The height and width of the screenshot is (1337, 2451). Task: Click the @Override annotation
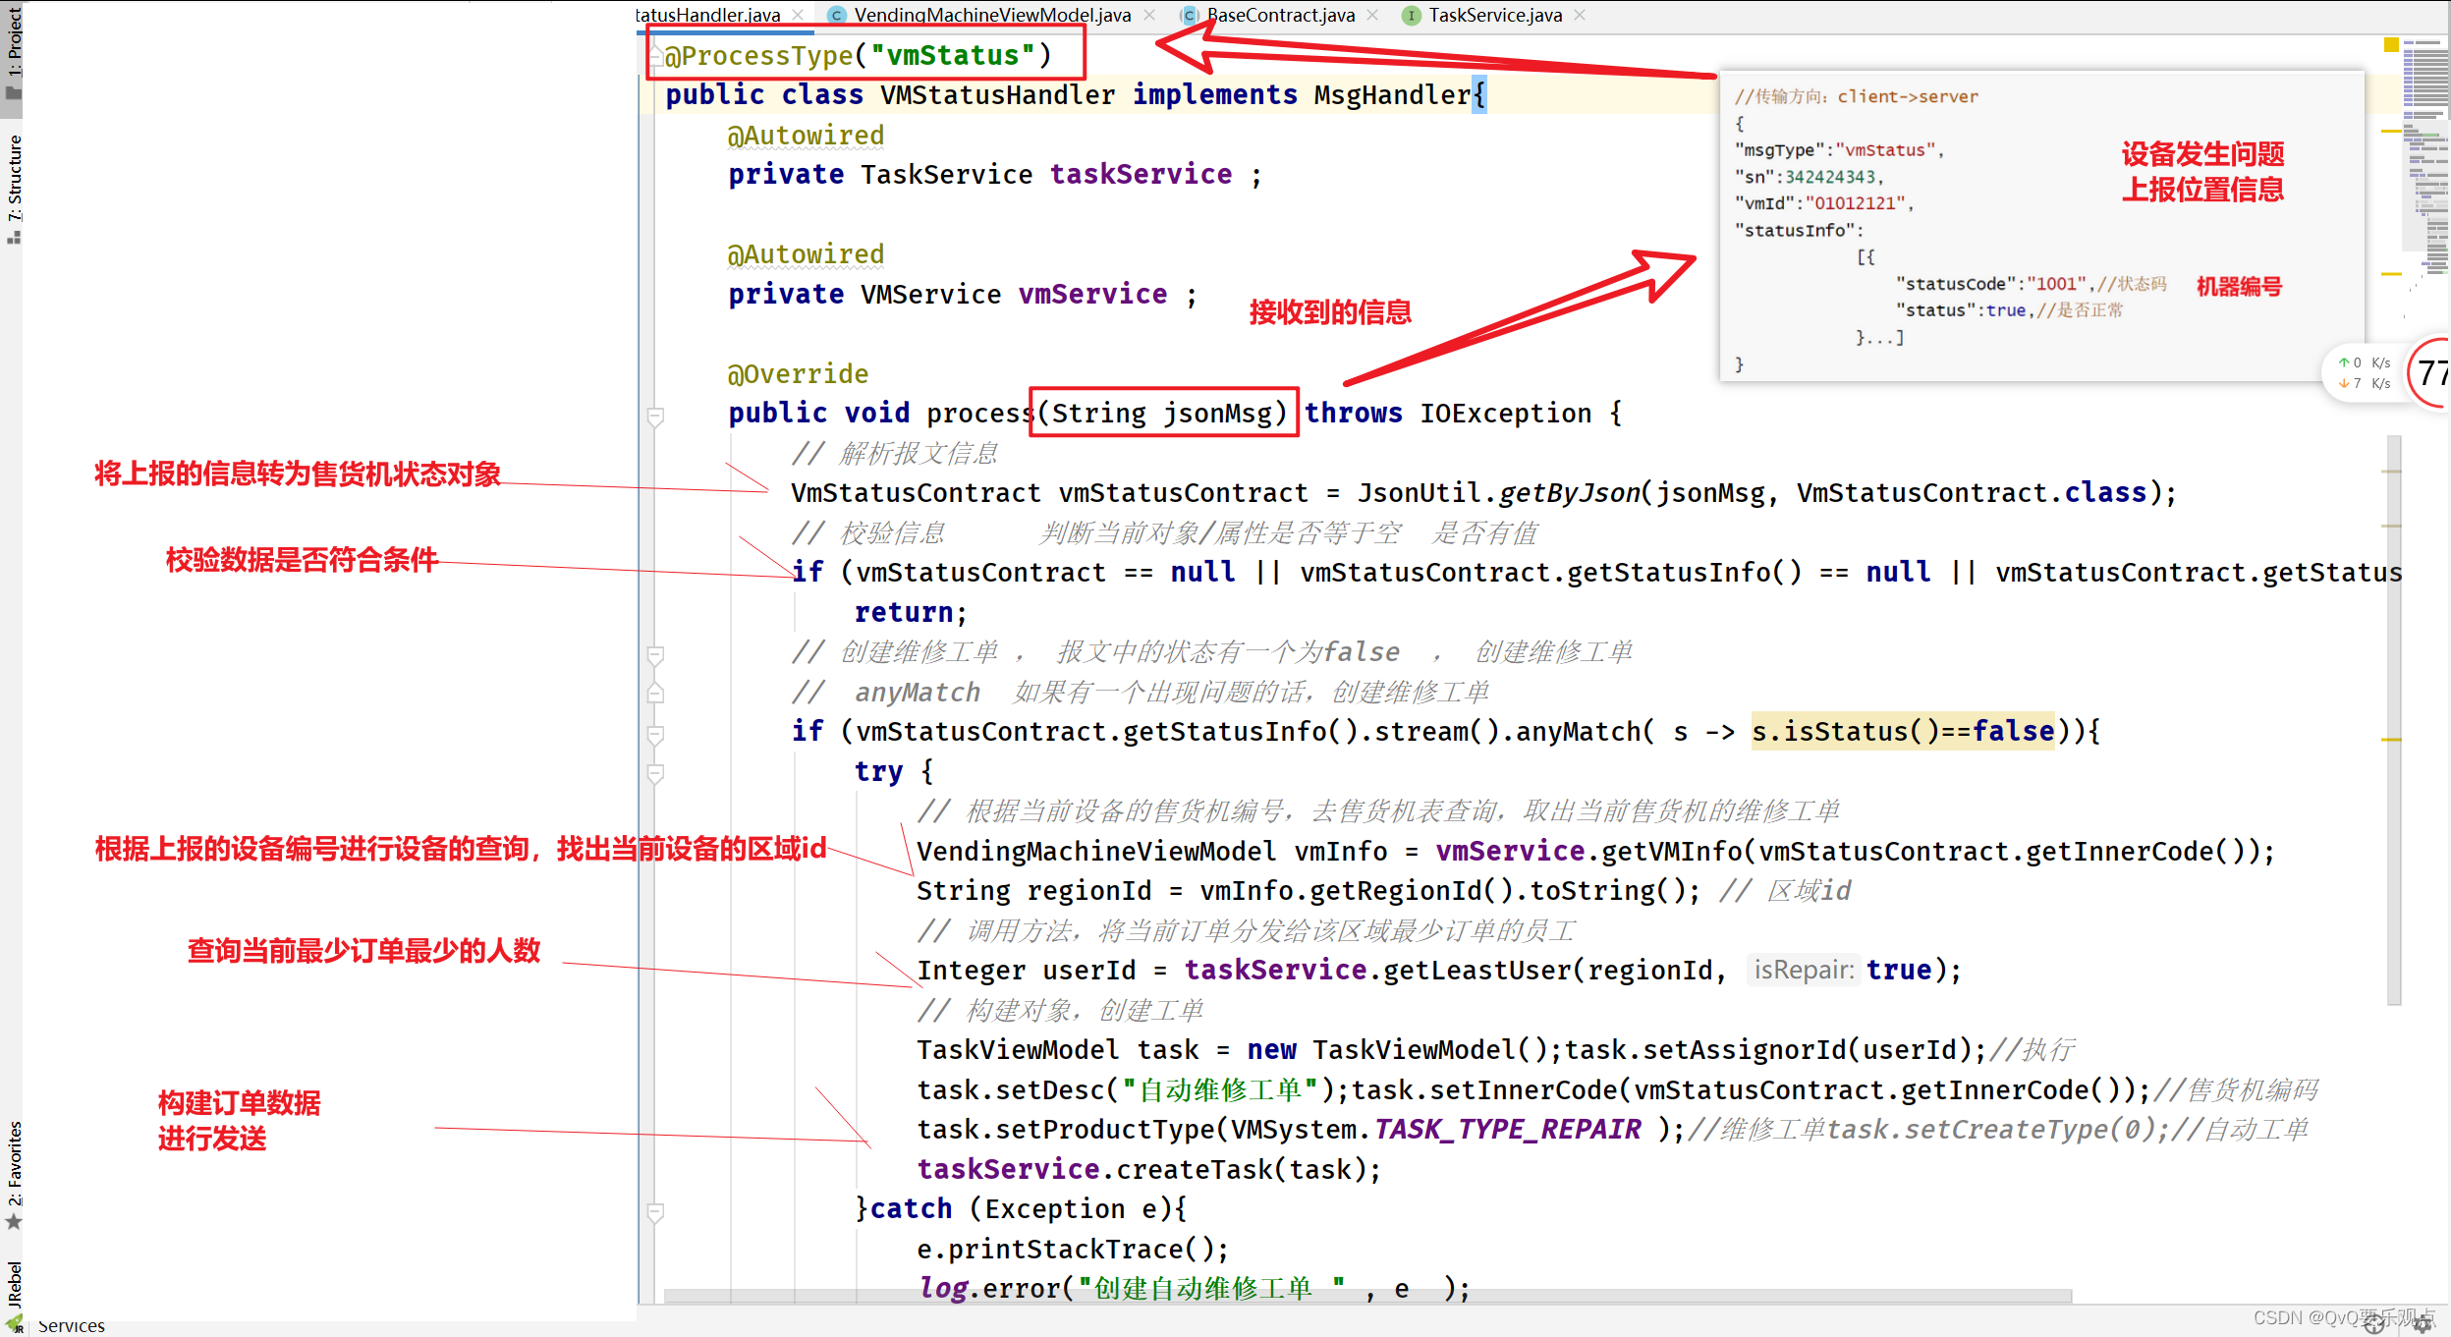(798, 374)
